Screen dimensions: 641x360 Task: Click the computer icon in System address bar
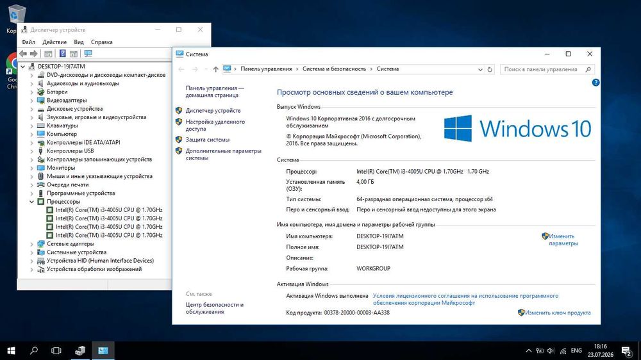[227, 69]
